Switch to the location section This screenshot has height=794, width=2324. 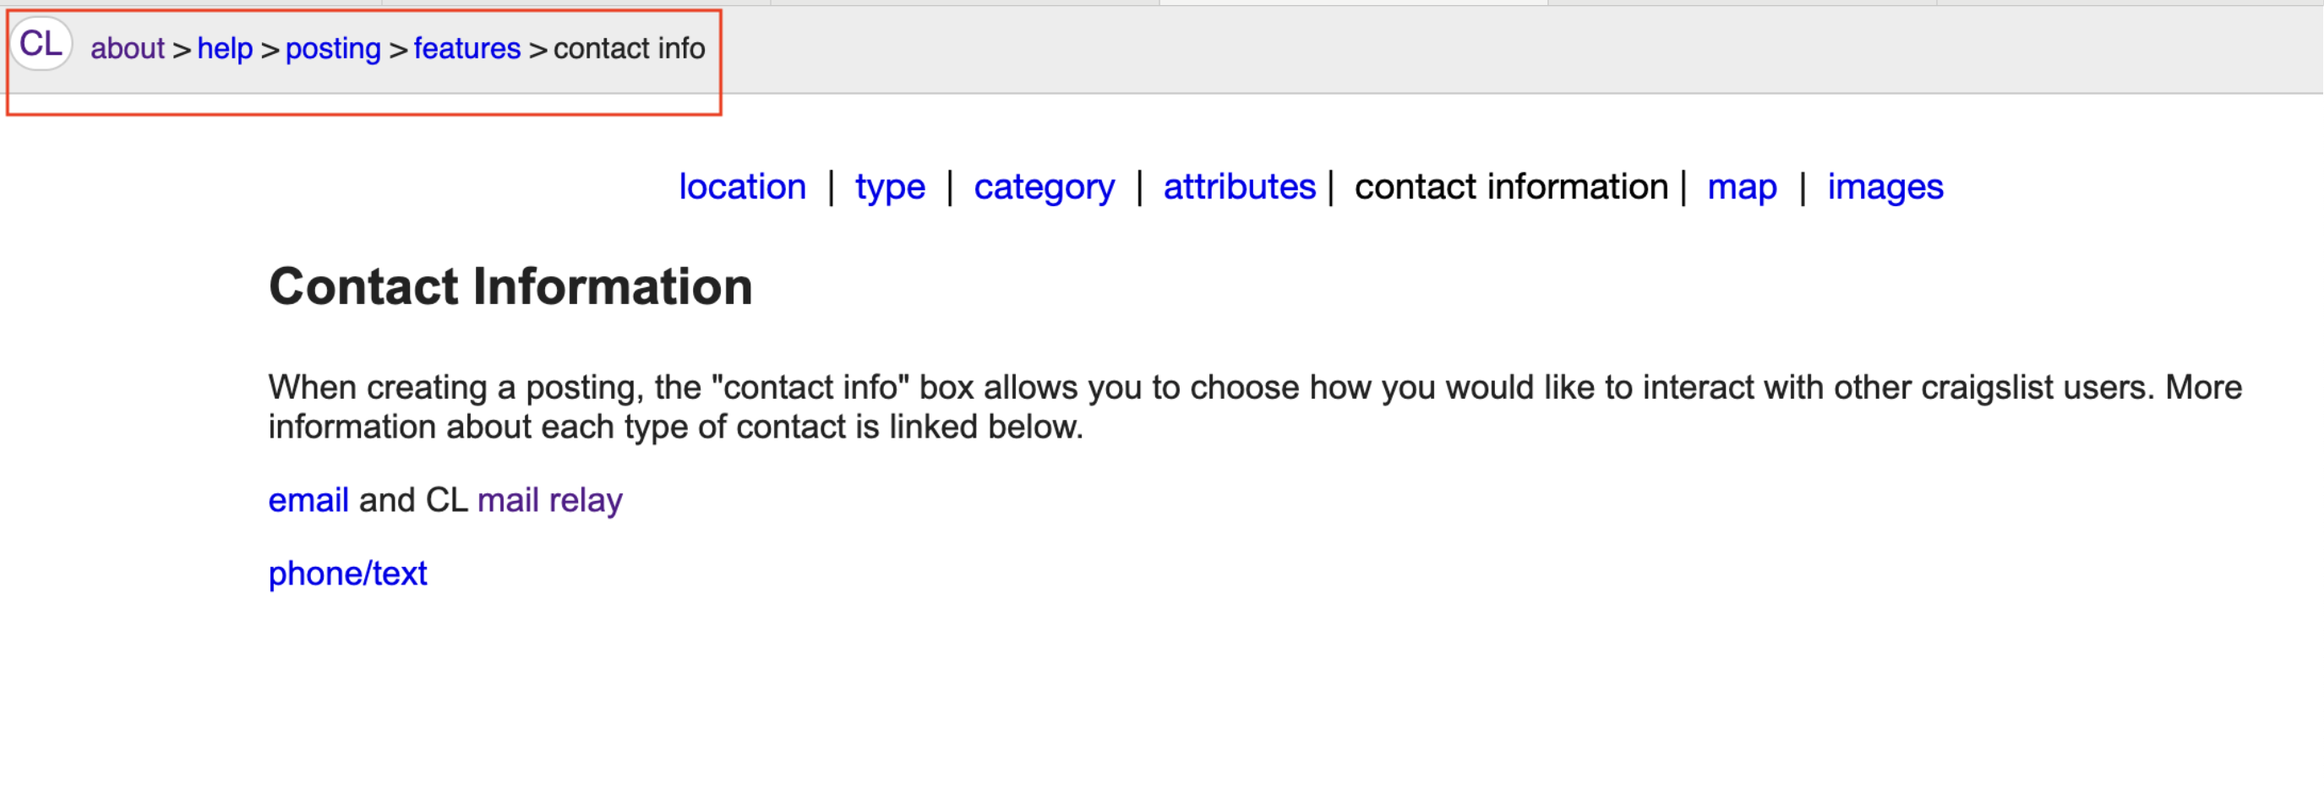742,188
